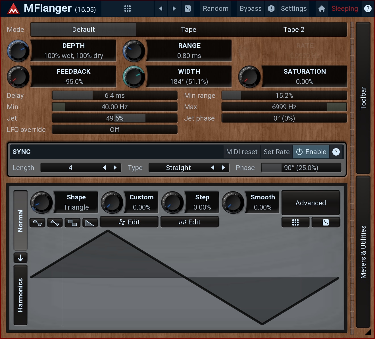Open the SYNC panel help icon

[x=336, y=152]
